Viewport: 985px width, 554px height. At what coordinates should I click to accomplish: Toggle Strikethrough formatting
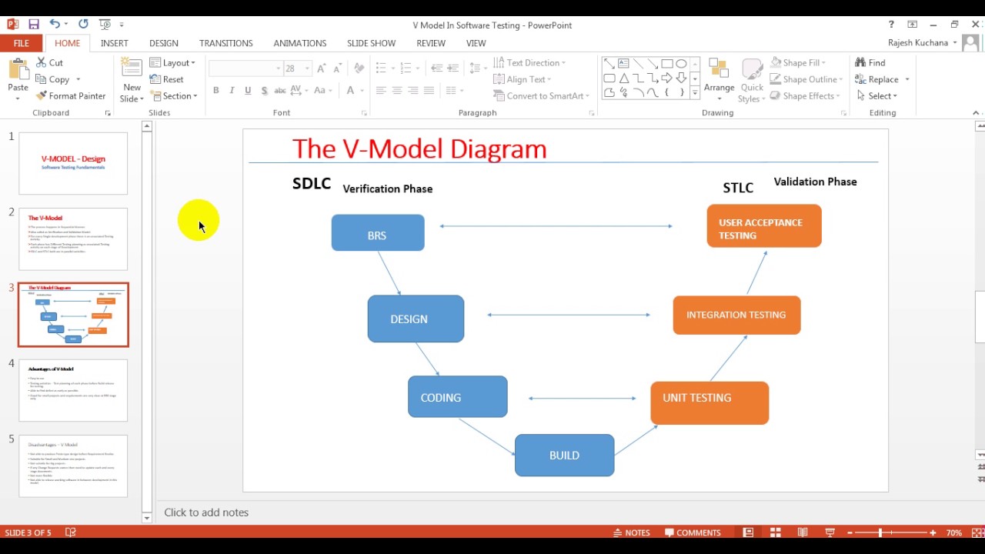(x=280, y=91)
